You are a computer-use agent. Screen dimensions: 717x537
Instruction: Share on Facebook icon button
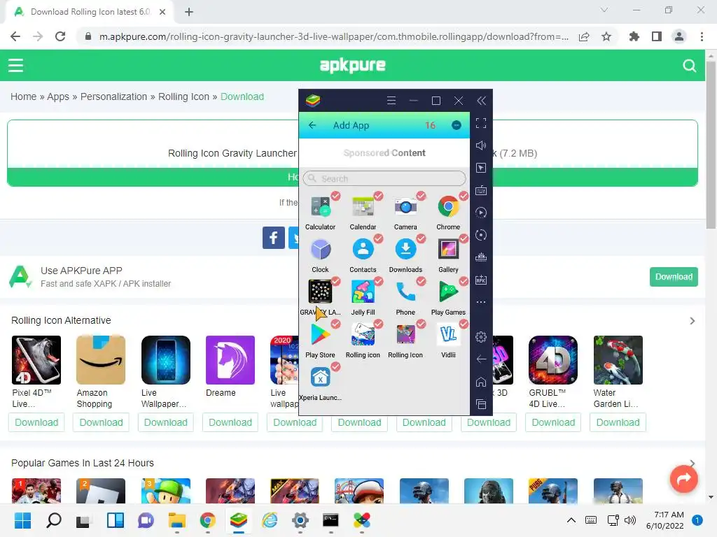pyautogui.click(x=274, y=238)
